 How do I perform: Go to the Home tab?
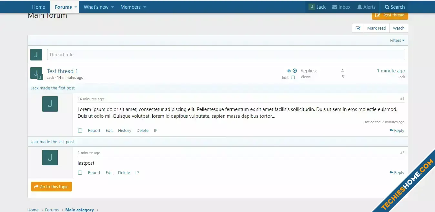pyautogui.click(x=38, y=7)
